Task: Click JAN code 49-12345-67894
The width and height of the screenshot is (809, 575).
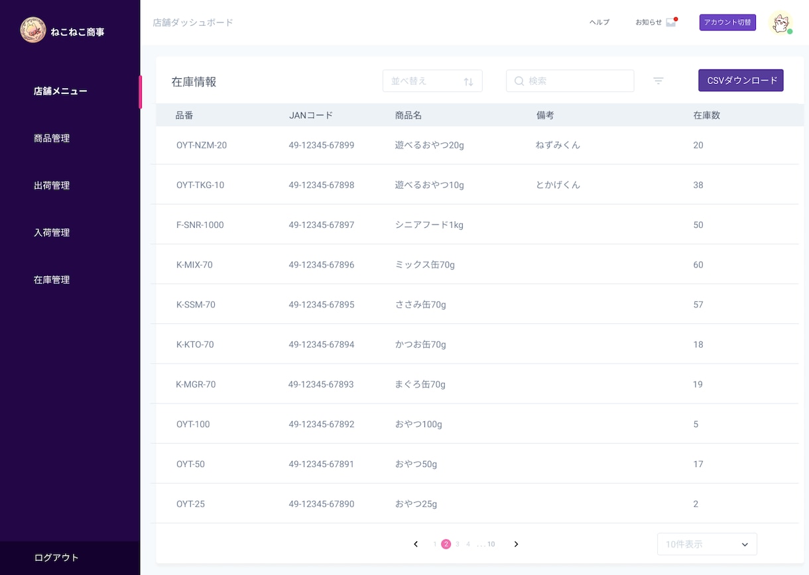Action: (322, 344)
